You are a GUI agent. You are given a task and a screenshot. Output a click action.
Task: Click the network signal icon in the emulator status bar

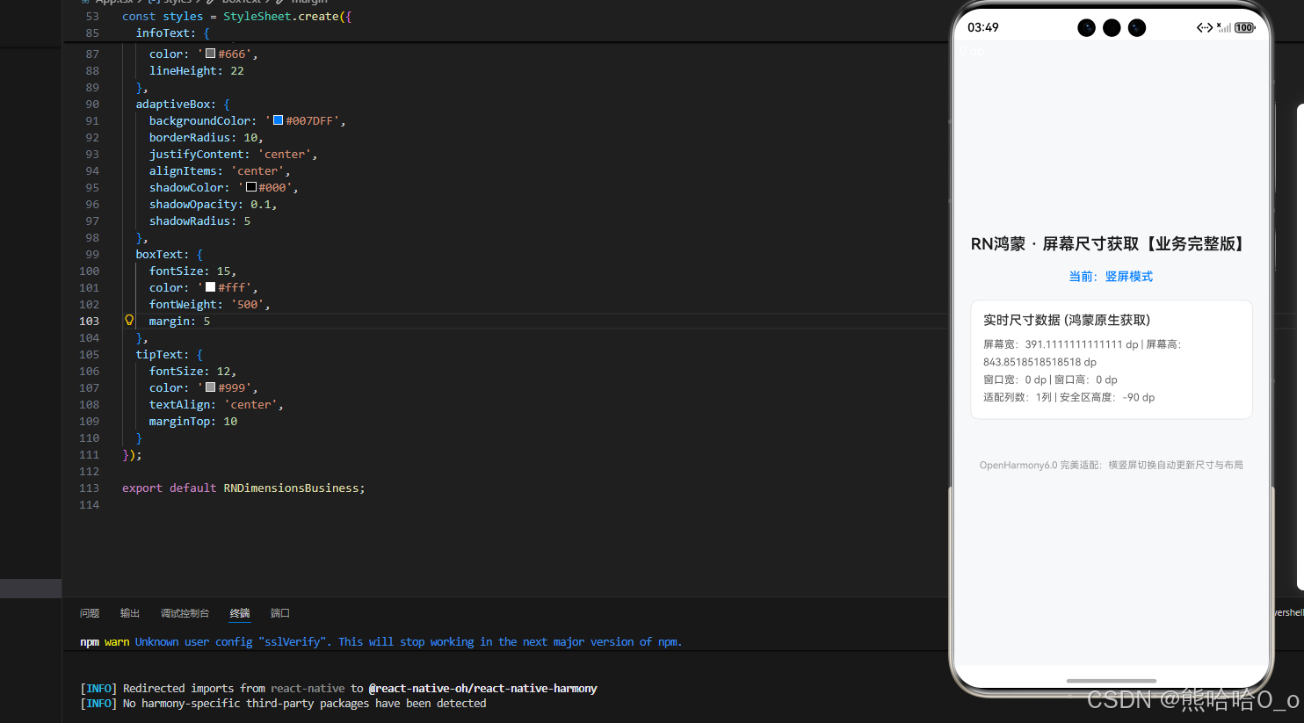pyautogui.click(x=1223, y=27)
